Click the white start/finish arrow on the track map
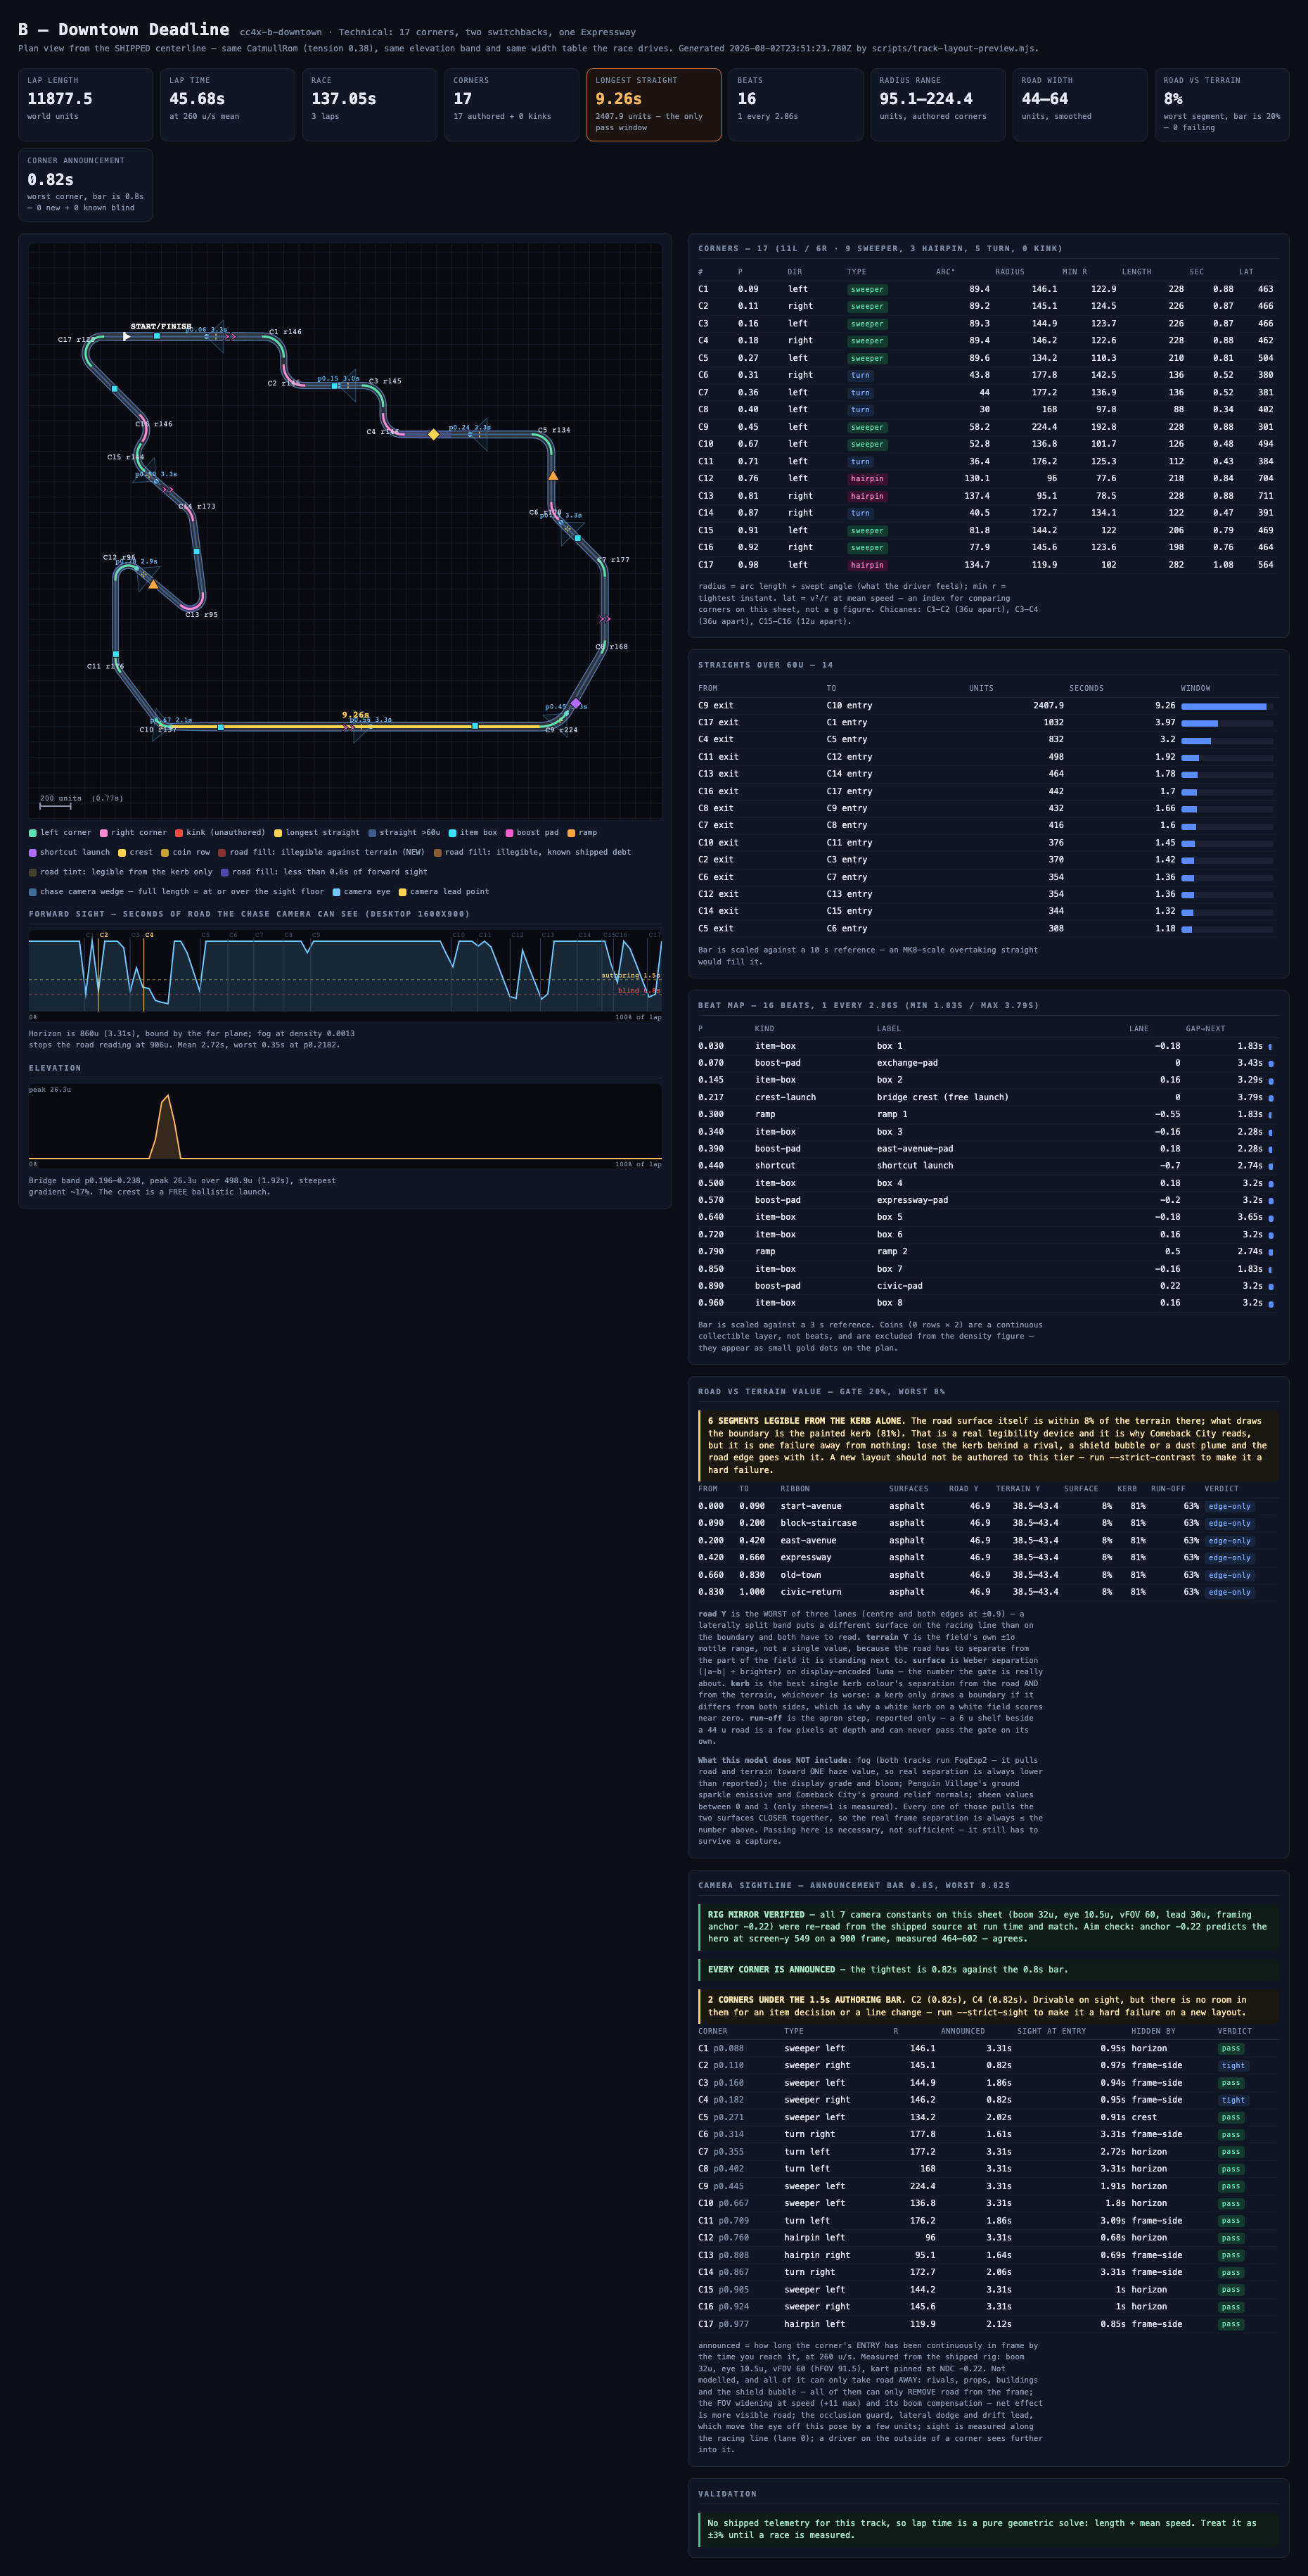Screen dimensions: 1308x2576 (x=127, y=337)
